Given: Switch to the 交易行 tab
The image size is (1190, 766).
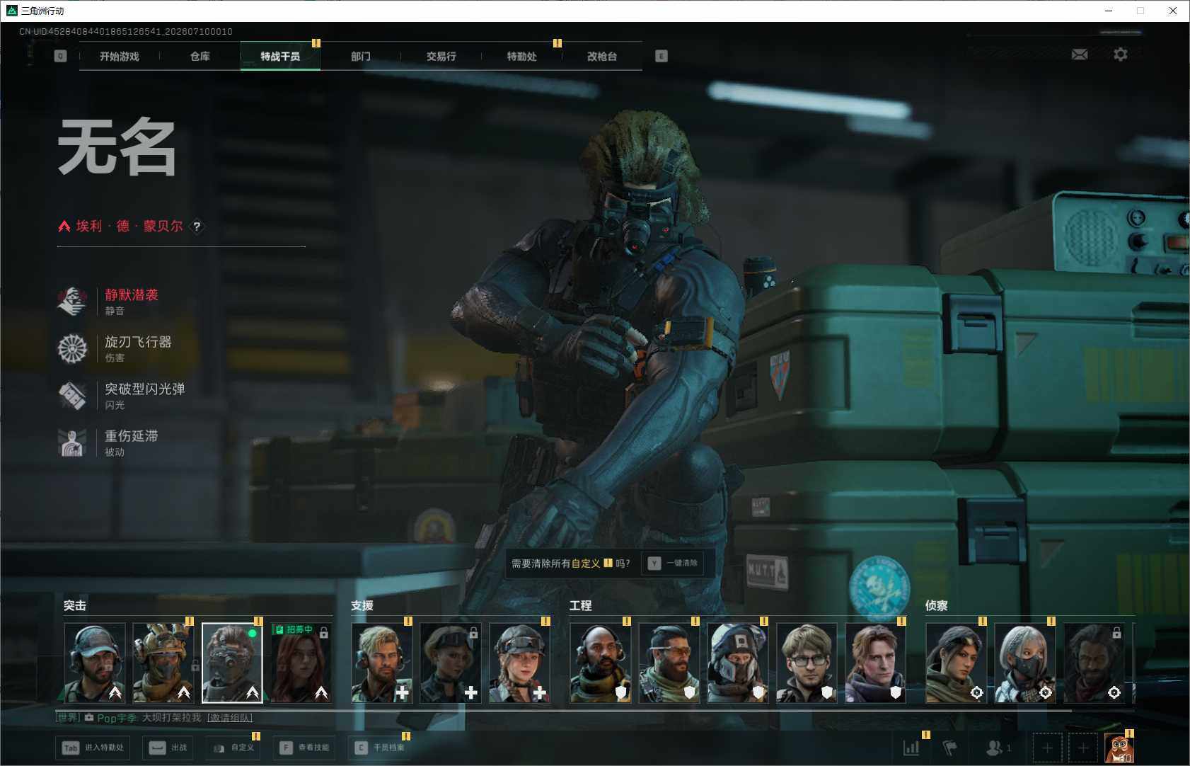Looking at the screenshot, I should click(441, 56).
